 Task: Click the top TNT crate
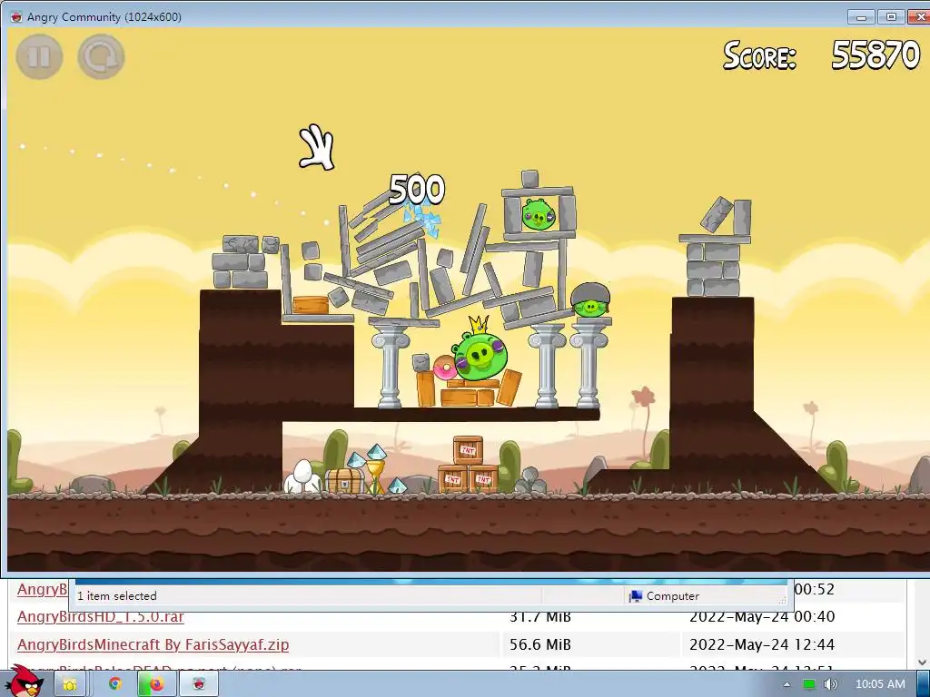tap(468, 450)
